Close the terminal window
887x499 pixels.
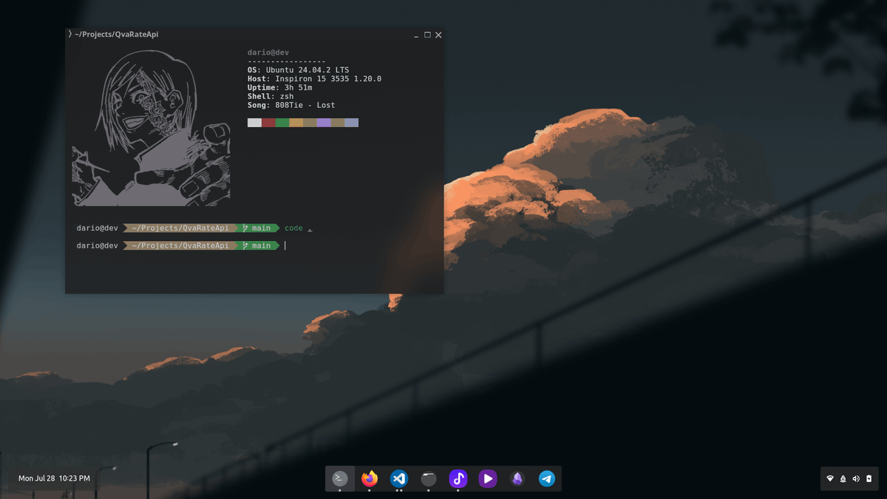tap(438, 35)
